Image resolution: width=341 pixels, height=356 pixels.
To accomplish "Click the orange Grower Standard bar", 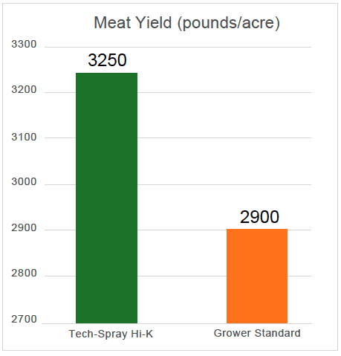I will pos(257,276).
